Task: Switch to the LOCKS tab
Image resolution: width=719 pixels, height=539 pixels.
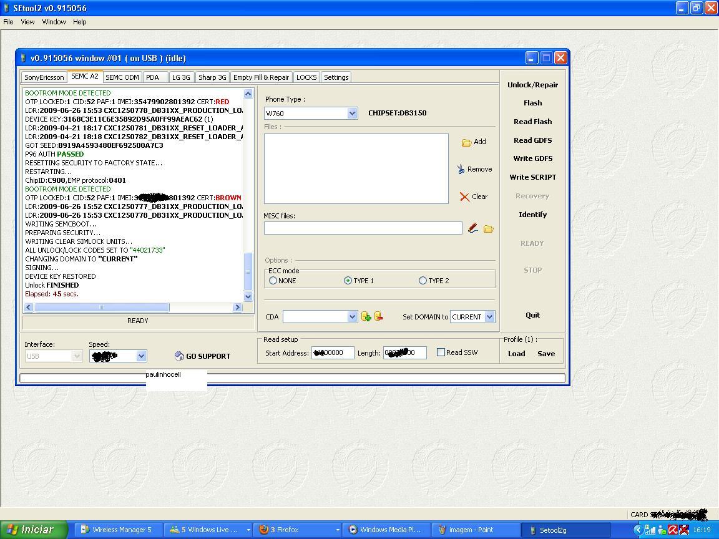Action: (x=306, y=77)
